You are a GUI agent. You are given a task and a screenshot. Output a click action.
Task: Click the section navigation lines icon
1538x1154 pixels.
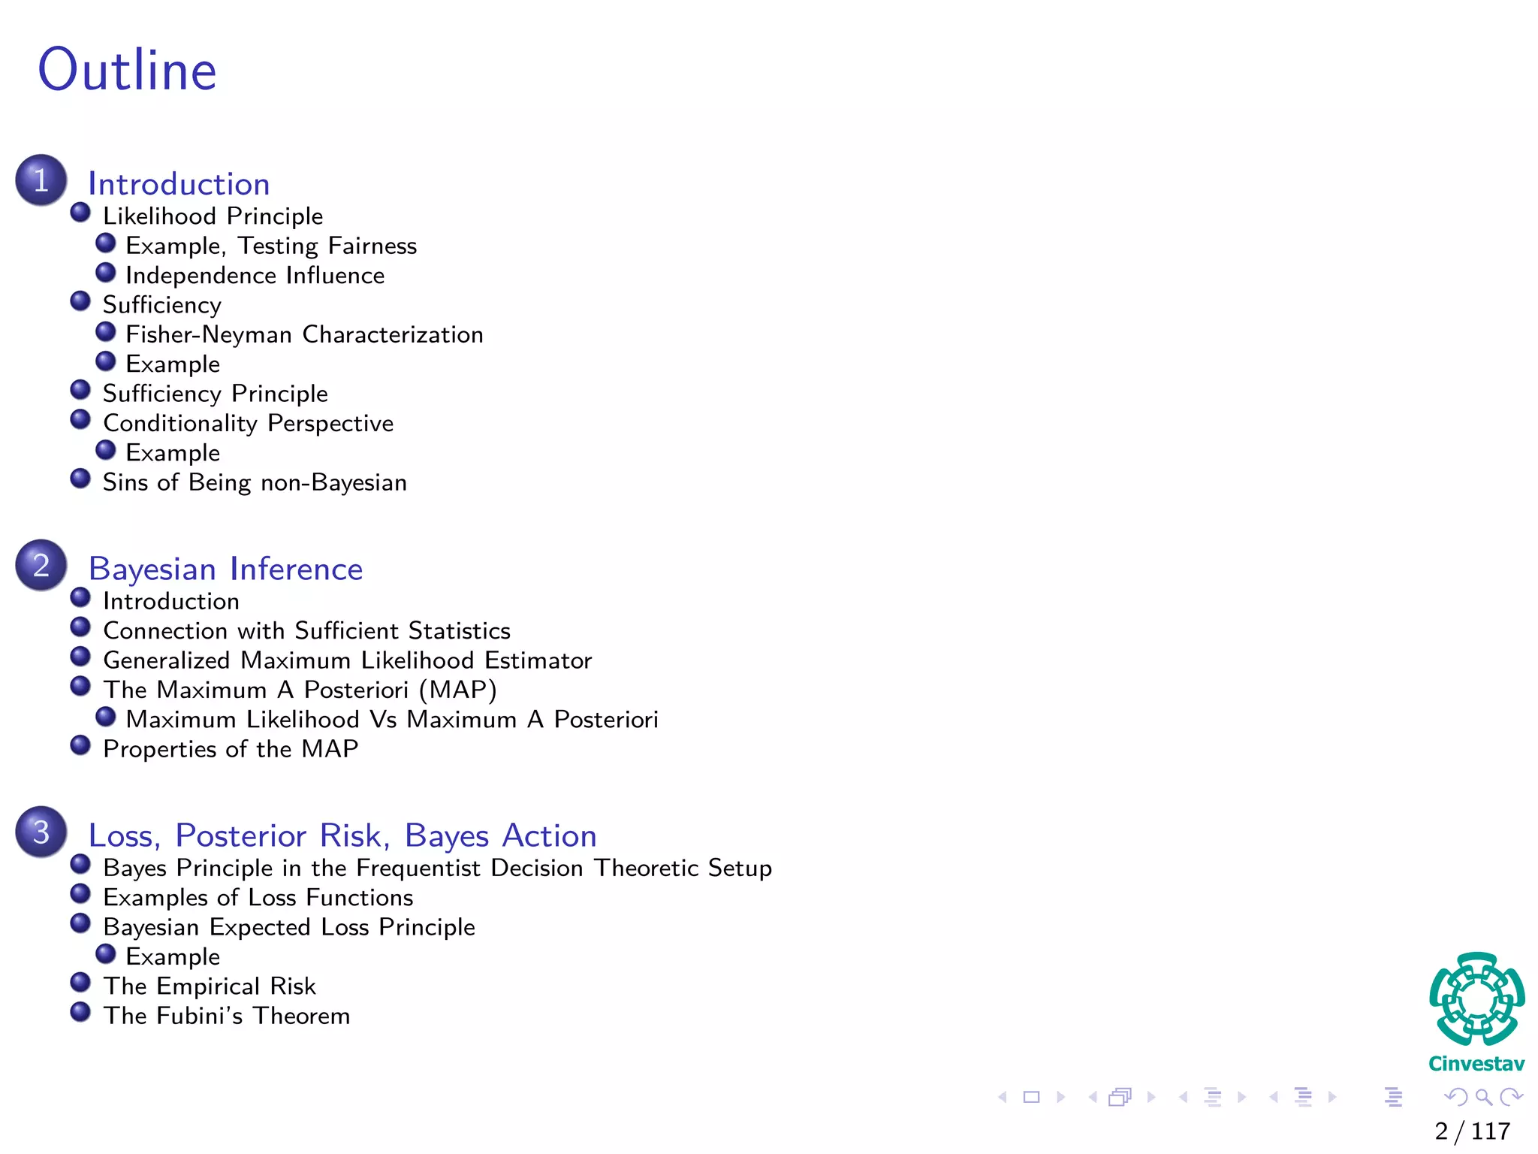1303,1097
